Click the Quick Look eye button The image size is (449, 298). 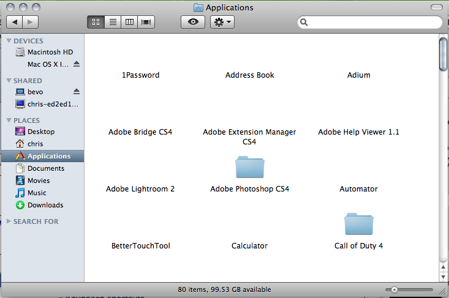(x=193, y=22)
